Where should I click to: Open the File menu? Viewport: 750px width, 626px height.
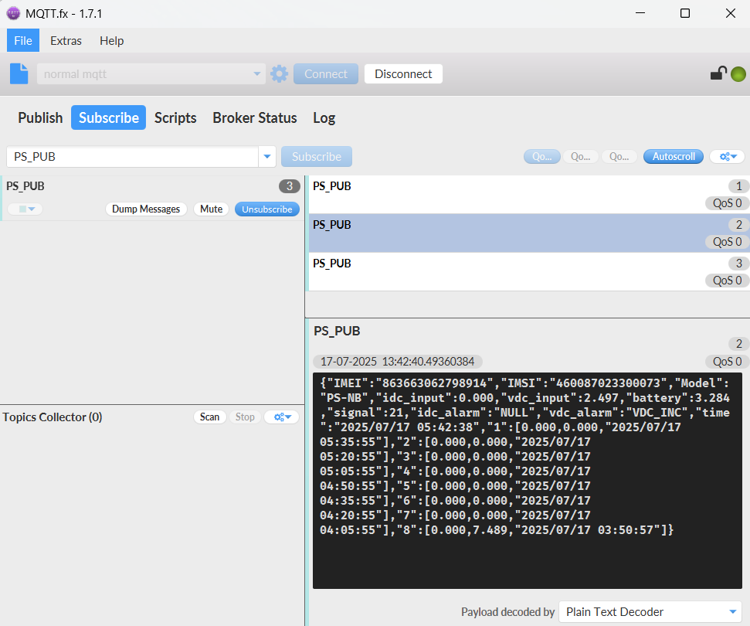point(23,41)
